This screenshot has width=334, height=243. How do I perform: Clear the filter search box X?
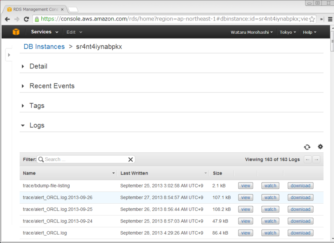(131, 159)
